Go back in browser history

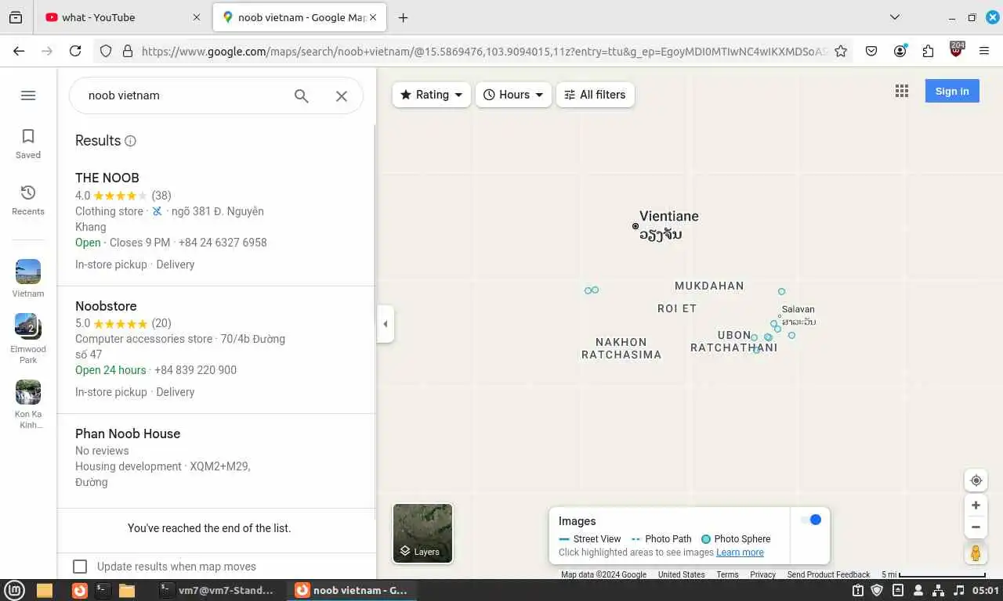click(19, 51)
